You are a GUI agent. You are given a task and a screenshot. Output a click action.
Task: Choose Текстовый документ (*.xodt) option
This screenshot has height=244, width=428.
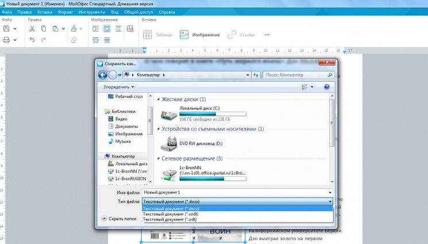[237, 214]
